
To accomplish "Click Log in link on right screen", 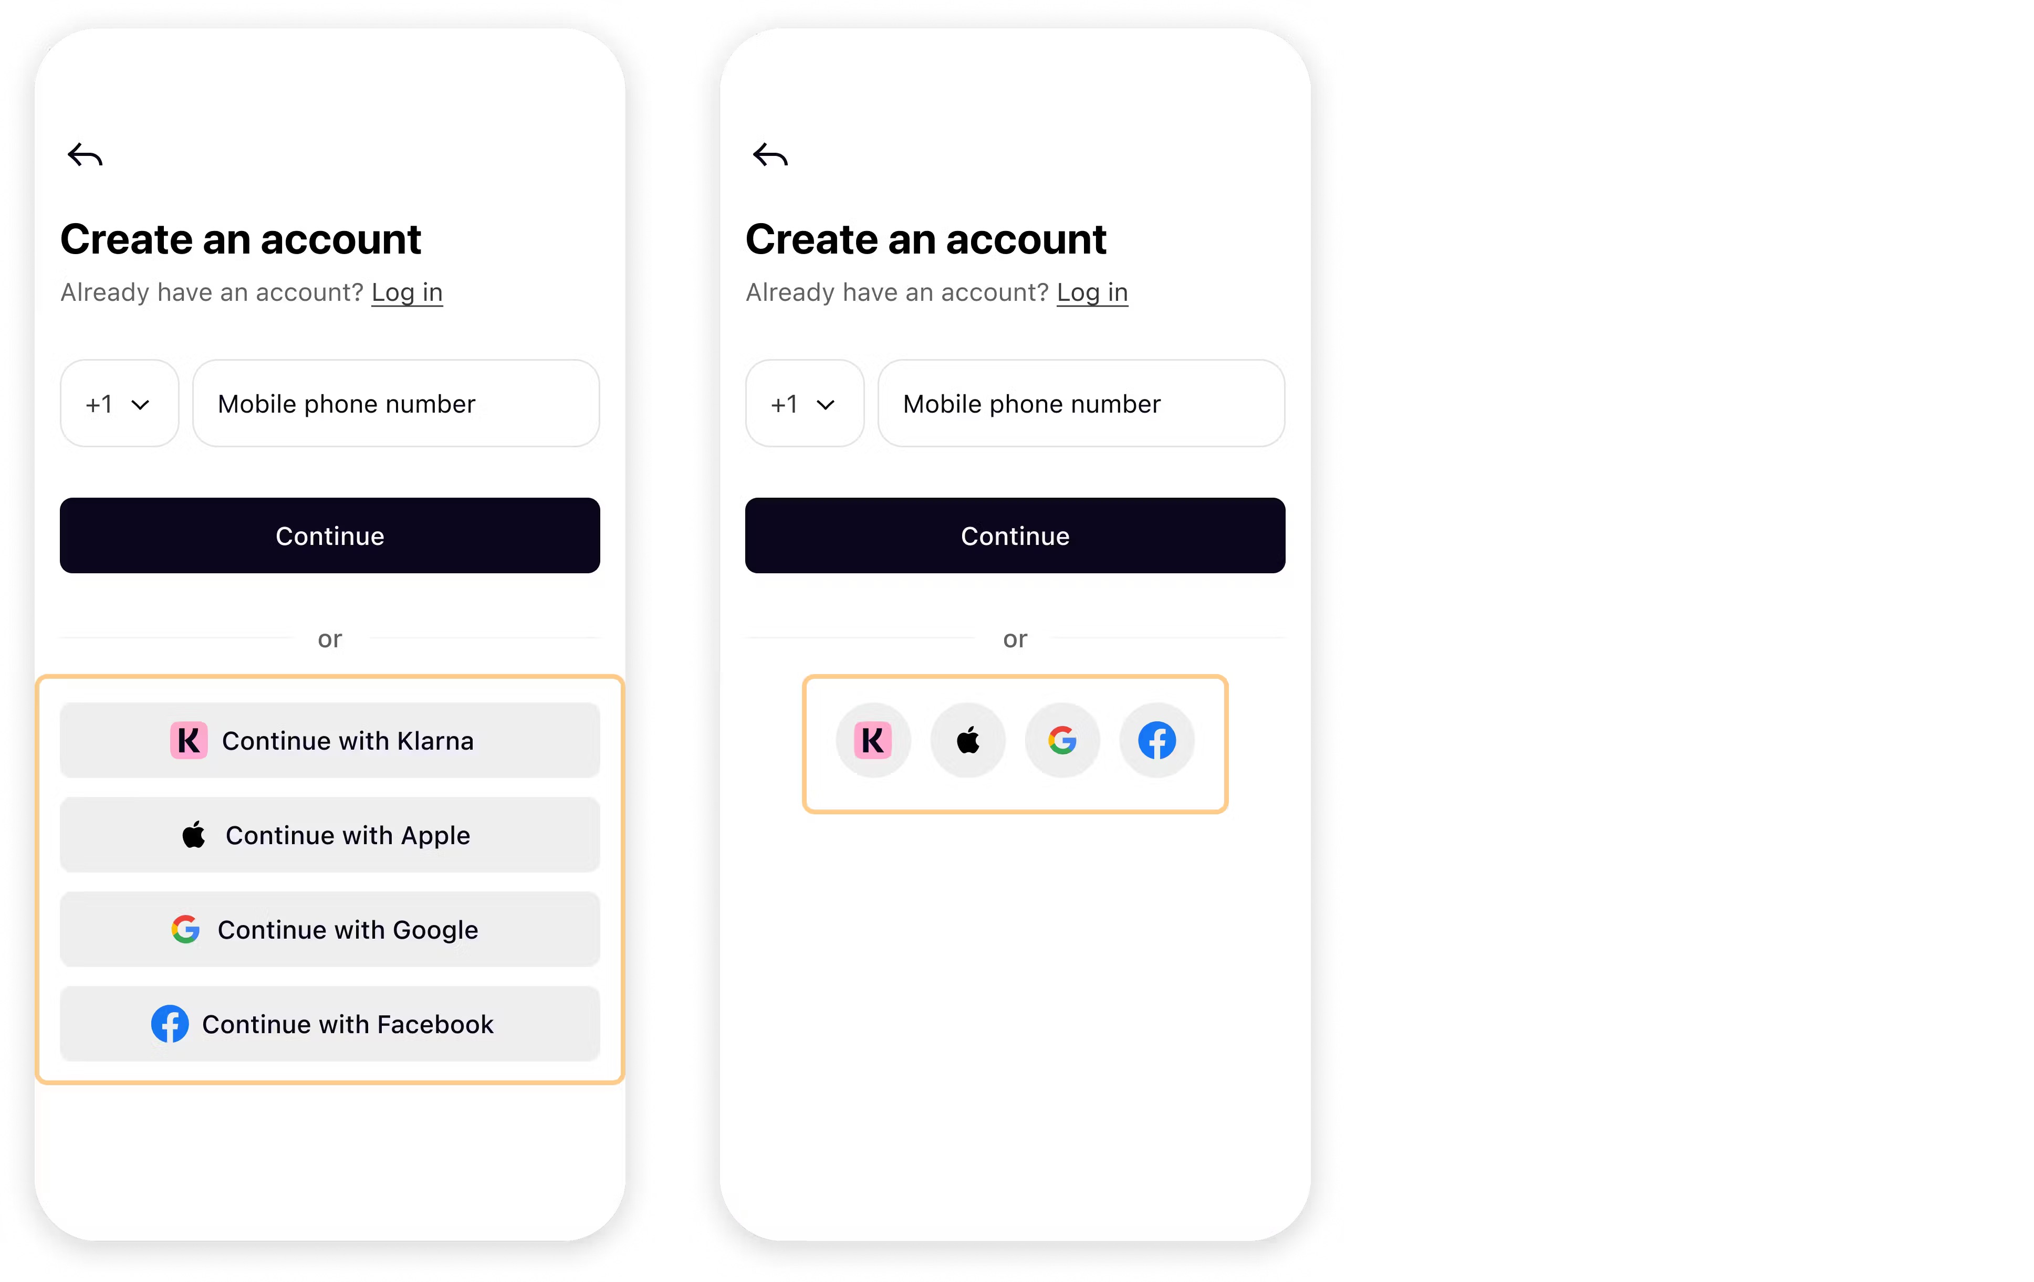I will [1092, 291].
